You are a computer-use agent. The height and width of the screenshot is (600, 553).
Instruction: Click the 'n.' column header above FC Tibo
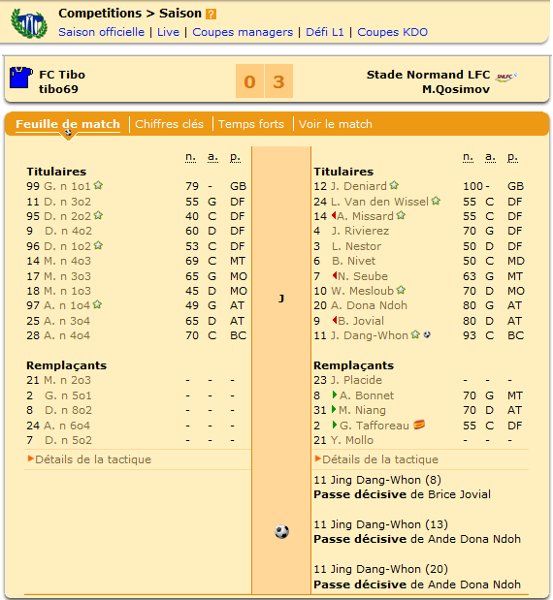pos(191,157)
